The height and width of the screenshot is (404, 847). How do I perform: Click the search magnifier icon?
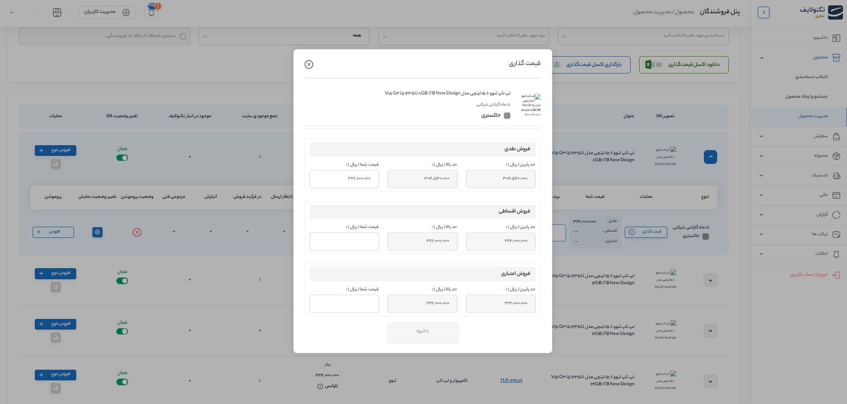tap(183, 37)
